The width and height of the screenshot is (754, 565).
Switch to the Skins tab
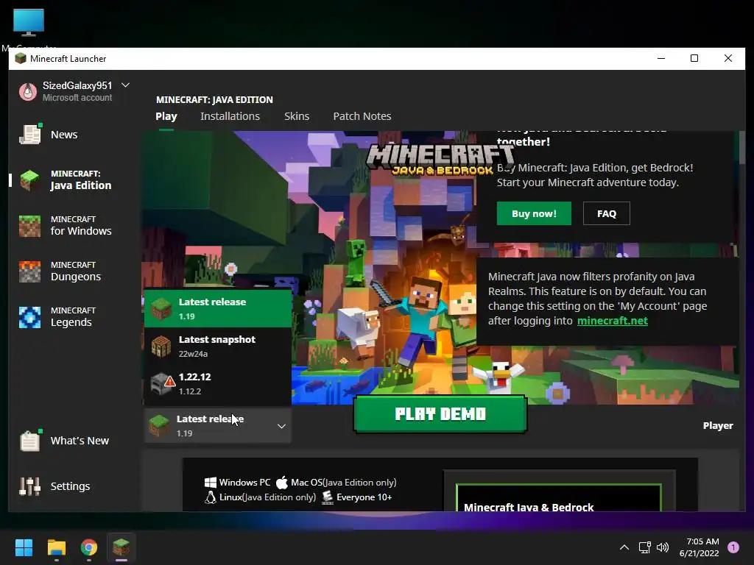297,116
